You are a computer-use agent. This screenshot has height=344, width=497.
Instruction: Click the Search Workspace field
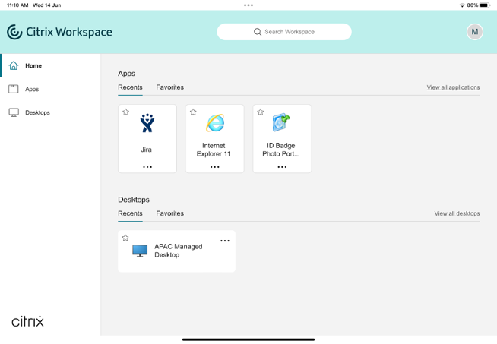pos(284,32)
